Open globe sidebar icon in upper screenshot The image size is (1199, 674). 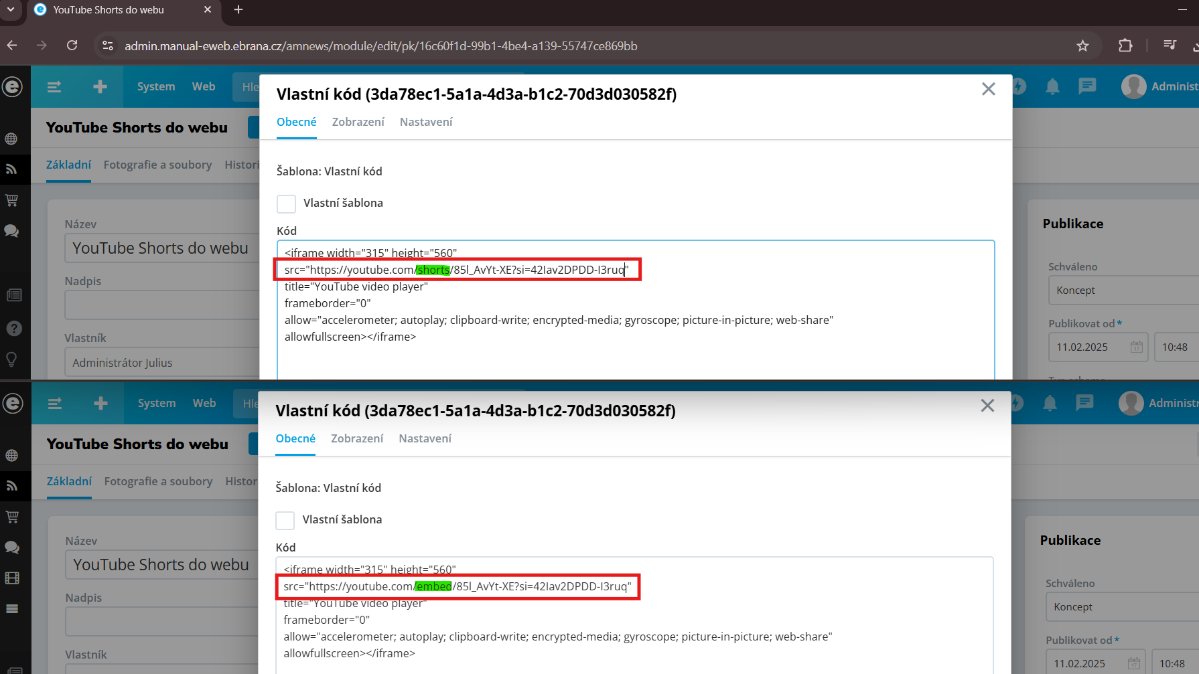pos(11,139)
